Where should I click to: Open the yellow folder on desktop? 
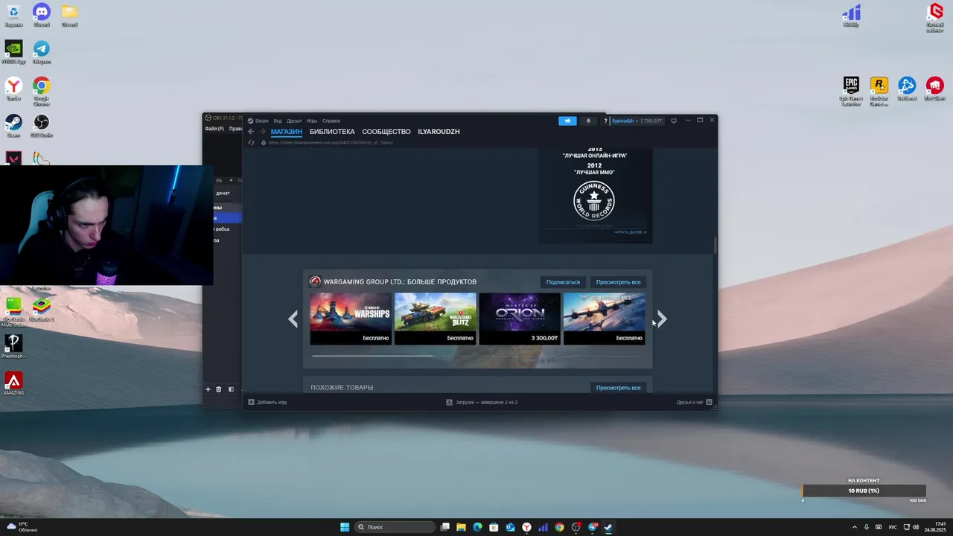(x=69, y=15)
